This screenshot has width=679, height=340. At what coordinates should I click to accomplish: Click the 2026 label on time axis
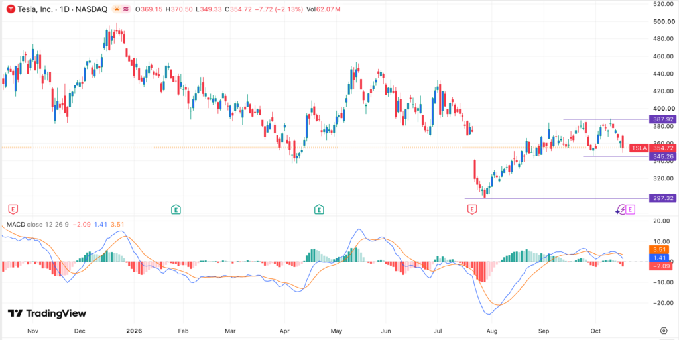click(x=134, y=331)
